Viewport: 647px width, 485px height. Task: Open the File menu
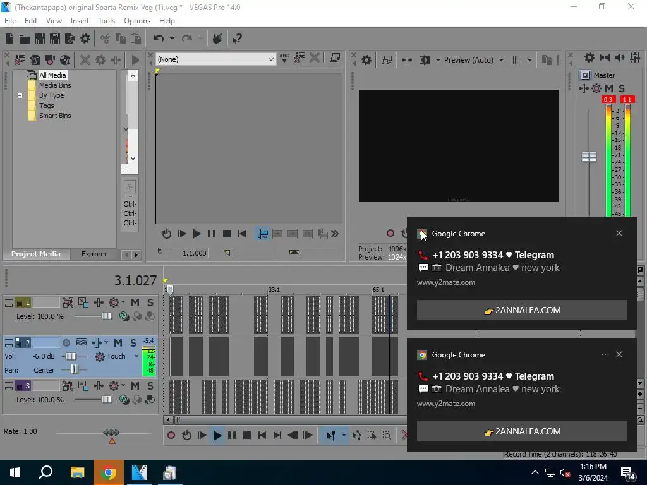tap(10, 21)
